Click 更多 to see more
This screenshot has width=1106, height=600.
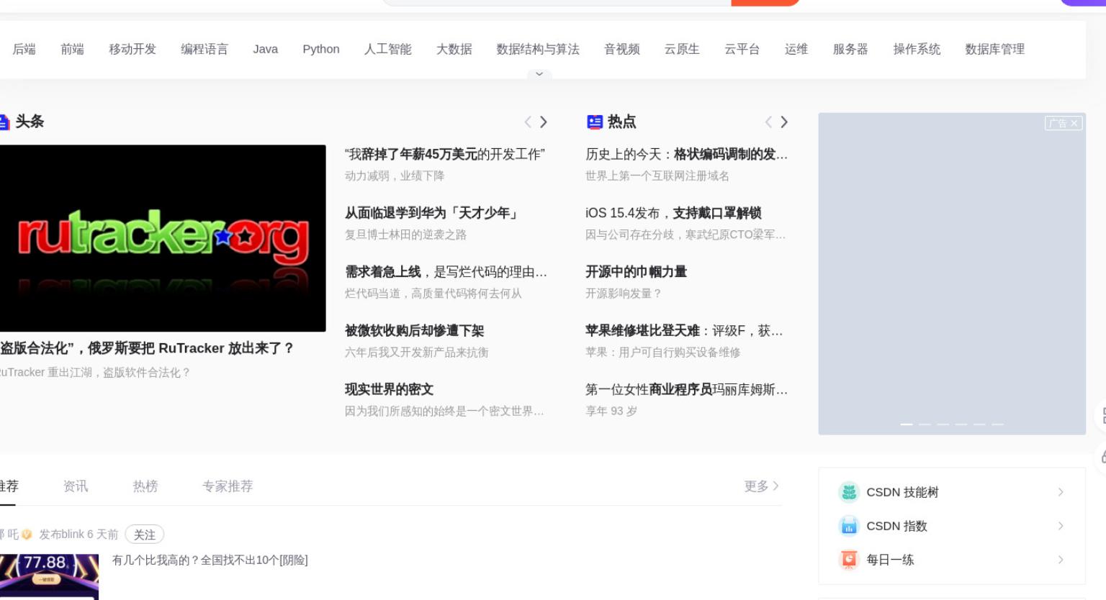762,486
